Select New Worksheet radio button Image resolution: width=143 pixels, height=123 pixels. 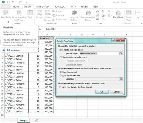coord(61,72)
